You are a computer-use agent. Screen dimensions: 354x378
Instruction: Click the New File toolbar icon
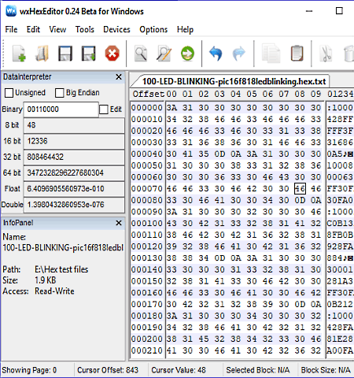[x=19, y=54]
